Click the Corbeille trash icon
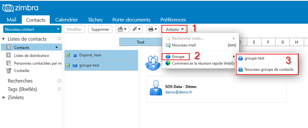Viewport: 308px width, 128px height. tap(9, 71)
